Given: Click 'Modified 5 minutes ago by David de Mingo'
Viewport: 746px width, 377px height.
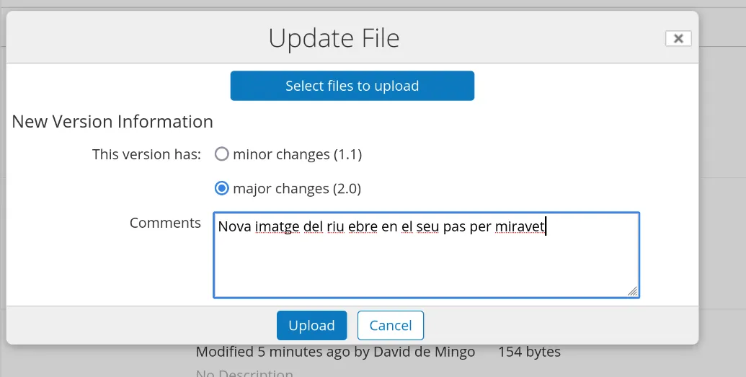Looking at the screenshot, I should [x=335, y=352].
